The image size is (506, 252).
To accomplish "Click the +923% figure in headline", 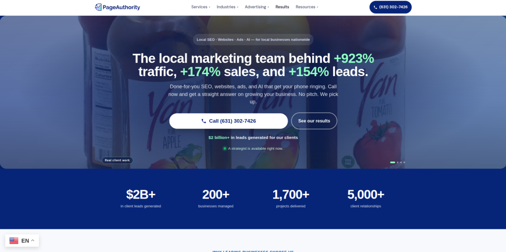I will (354, 58).
